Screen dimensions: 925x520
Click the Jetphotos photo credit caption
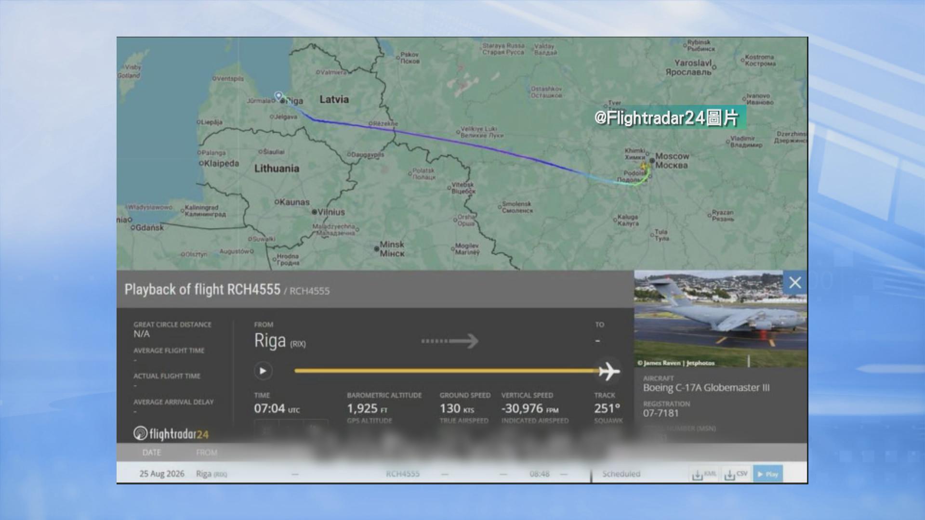[x=676, y=363]
